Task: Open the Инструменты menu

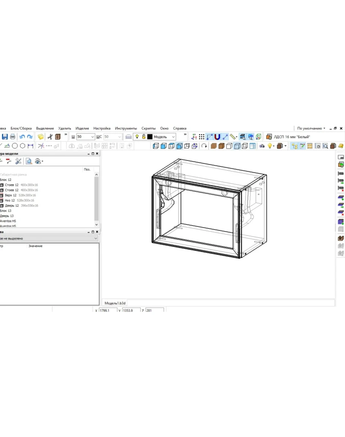Action: [126, 128]
